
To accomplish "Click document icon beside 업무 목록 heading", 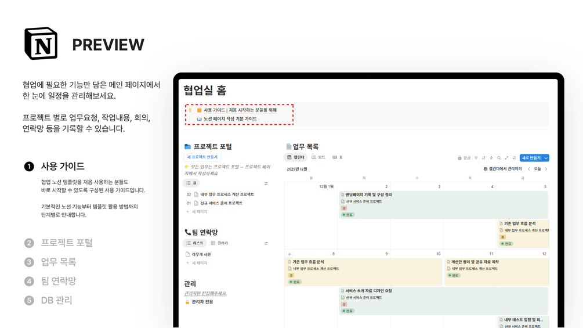I will pos(288,146).
